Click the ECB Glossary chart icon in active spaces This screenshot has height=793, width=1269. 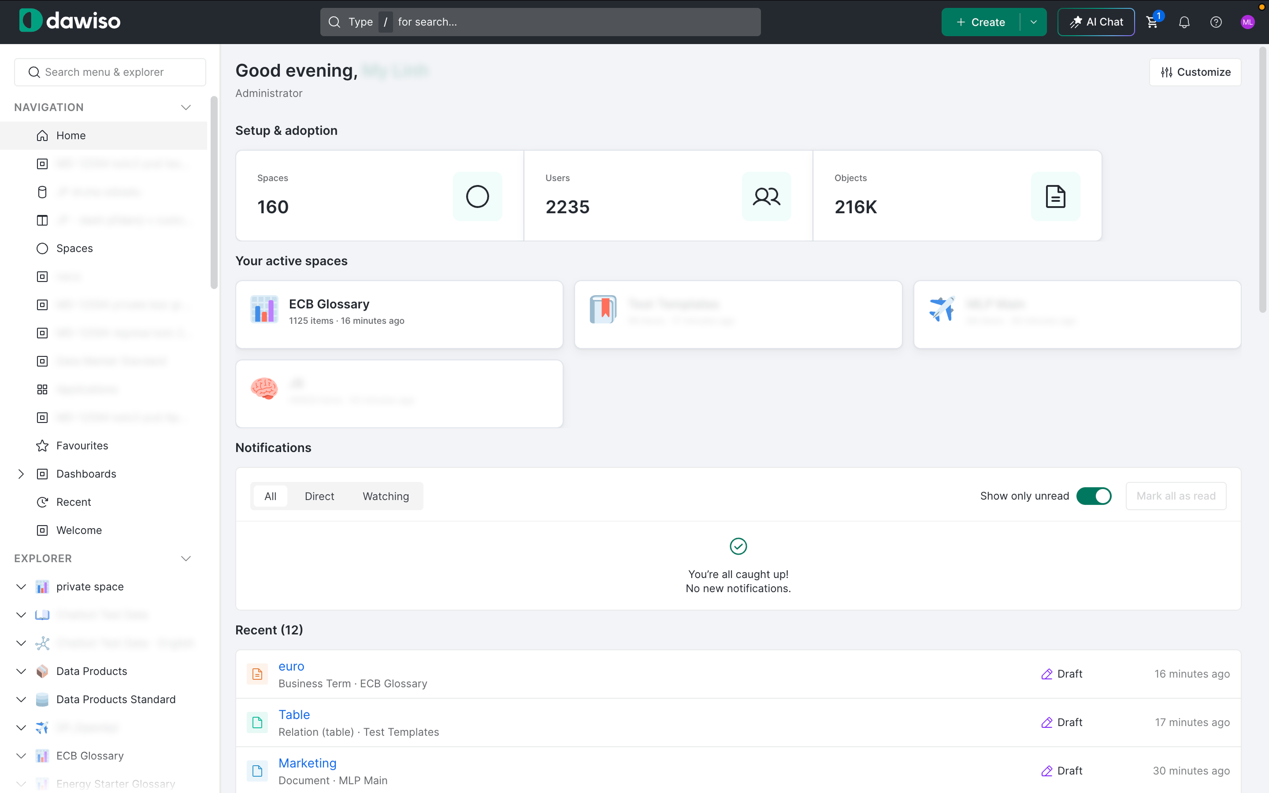[x=264, y=309]
